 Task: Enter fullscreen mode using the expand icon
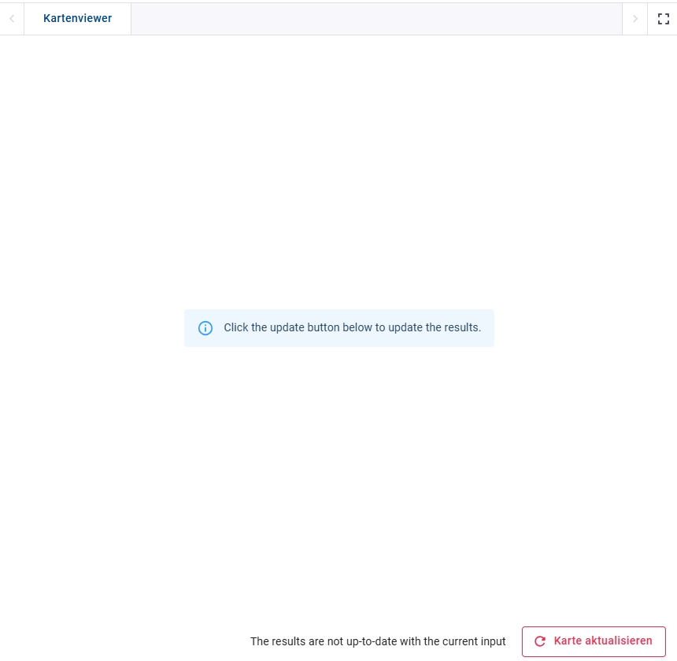click(663, 19)
